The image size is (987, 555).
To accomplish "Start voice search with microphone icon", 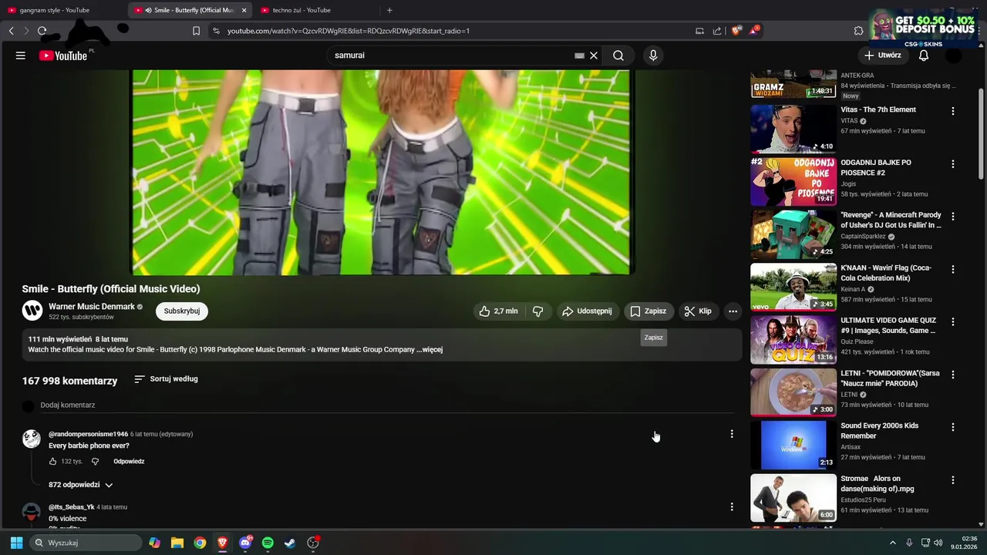I will coord(653,55).
